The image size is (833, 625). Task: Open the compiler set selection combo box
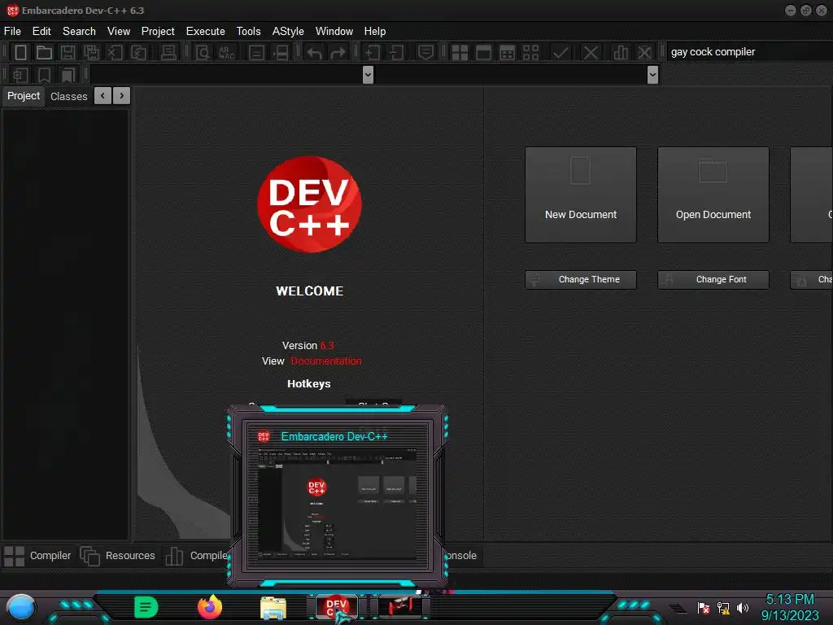(749, 51)
